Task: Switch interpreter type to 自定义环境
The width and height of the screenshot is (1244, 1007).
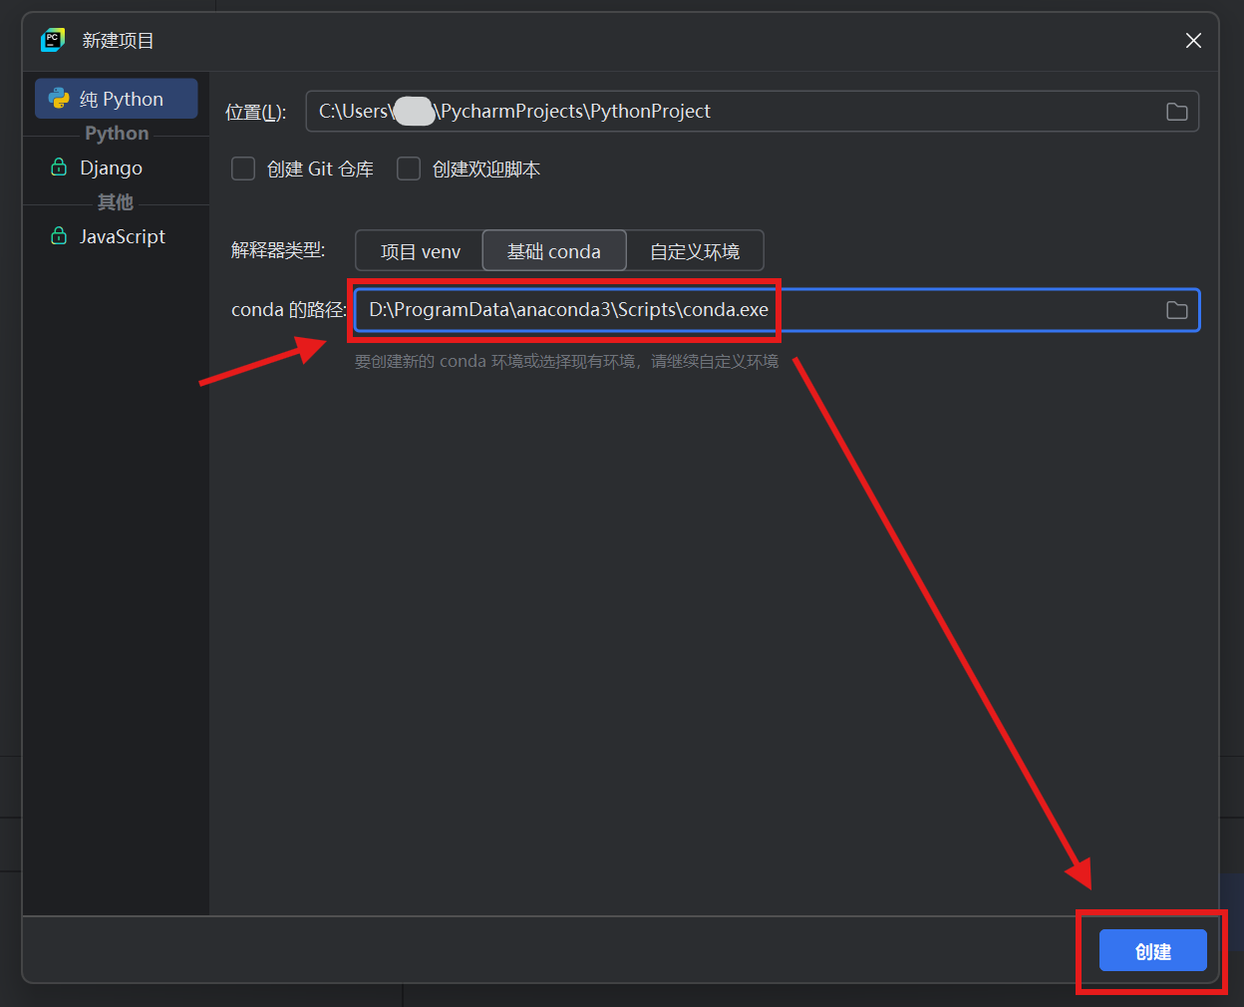Action: [x=695, y=251]
